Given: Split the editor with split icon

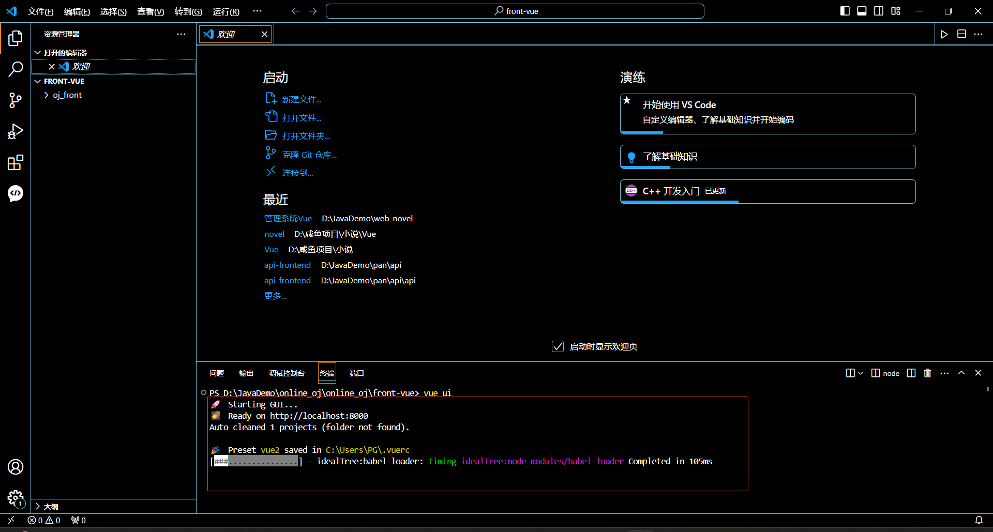Looking at the screenshot, I should pyautogui.click(x=961, y=34).
